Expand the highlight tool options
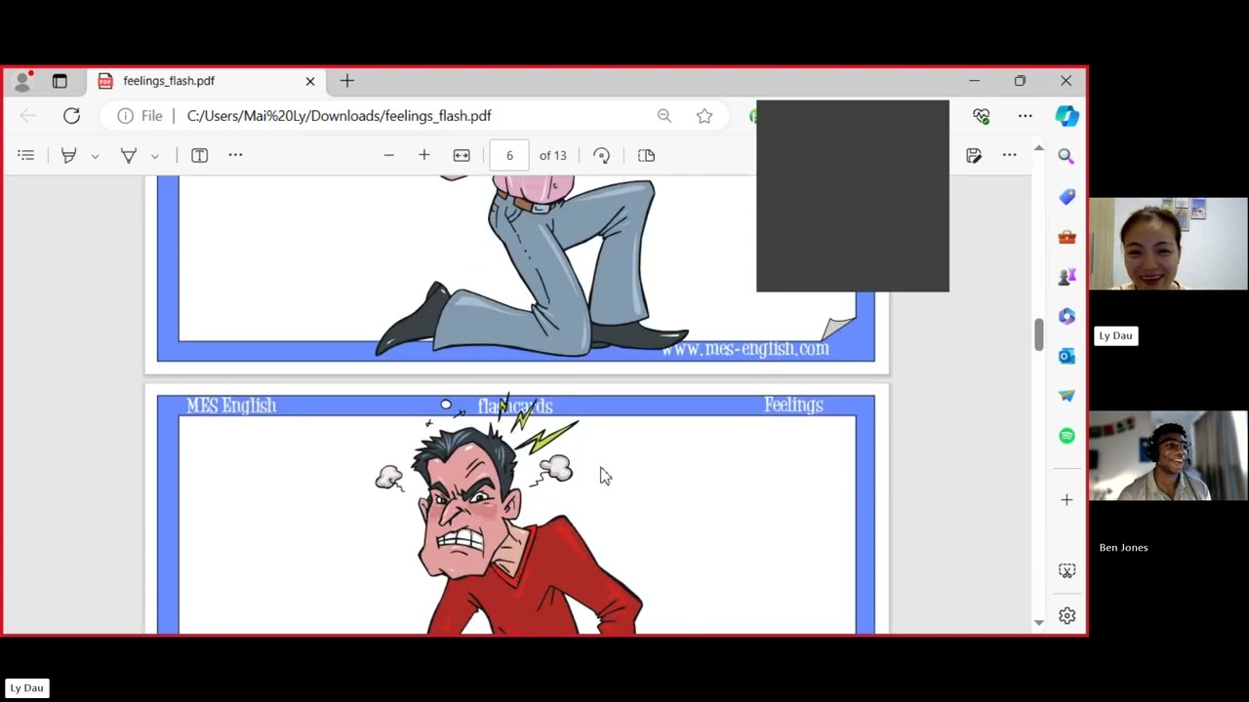The height and width of the screenshot is (702, 1249). click(x=95, y=156)
